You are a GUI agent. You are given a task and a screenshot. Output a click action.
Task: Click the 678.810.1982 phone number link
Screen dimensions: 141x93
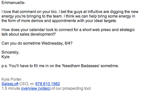click(x=48, y=84)
